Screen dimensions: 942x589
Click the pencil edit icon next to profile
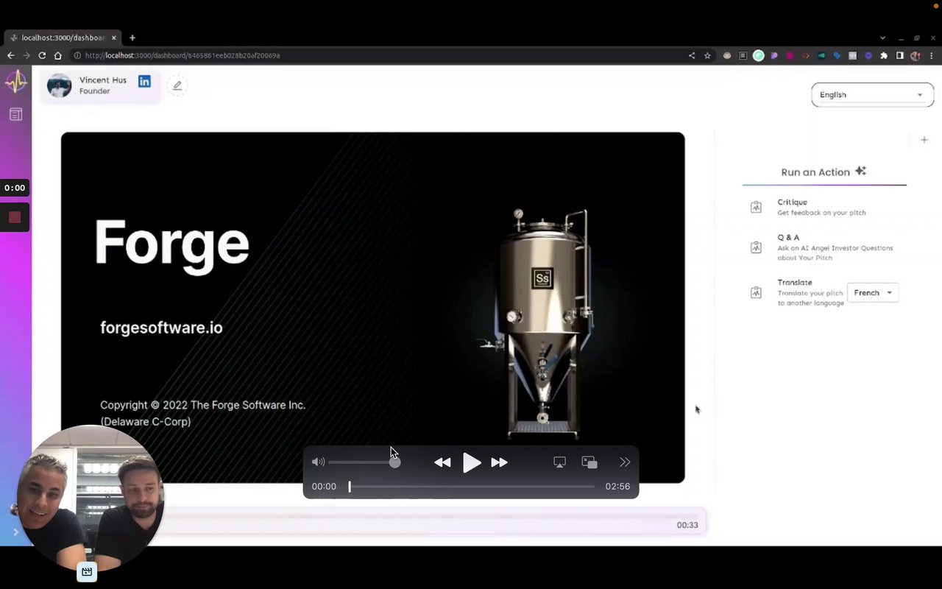tap(177, 85)
